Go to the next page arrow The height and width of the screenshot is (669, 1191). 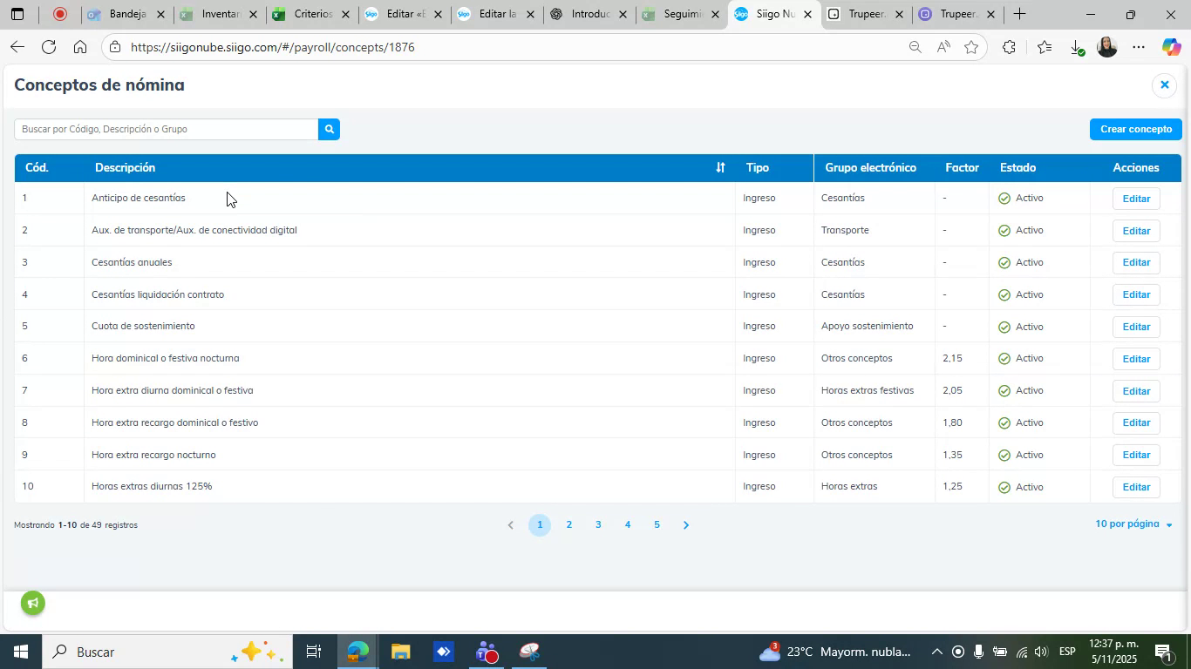point(685,525)
